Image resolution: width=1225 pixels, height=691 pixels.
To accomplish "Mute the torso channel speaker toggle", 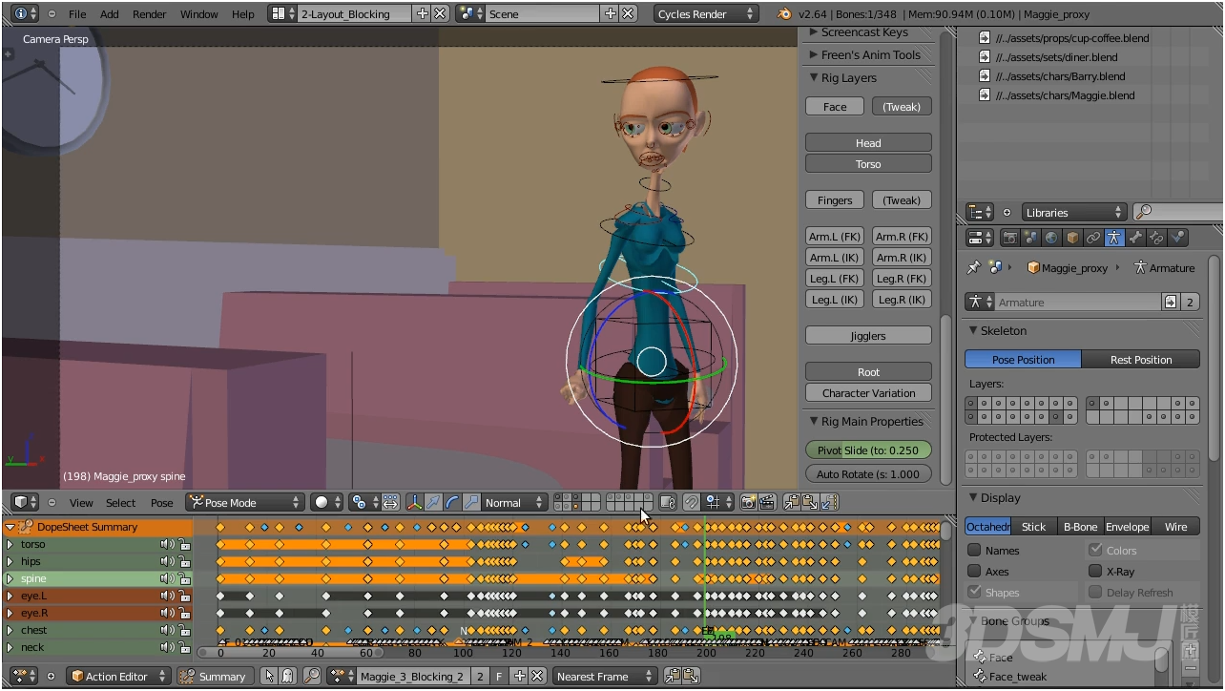I will 167,544.
